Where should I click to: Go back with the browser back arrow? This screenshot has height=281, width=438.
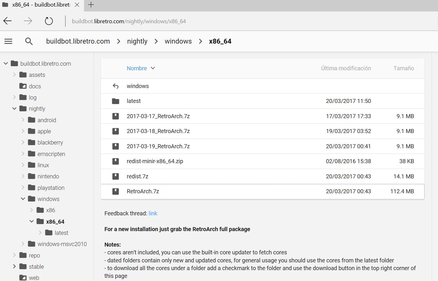point(7,21)
